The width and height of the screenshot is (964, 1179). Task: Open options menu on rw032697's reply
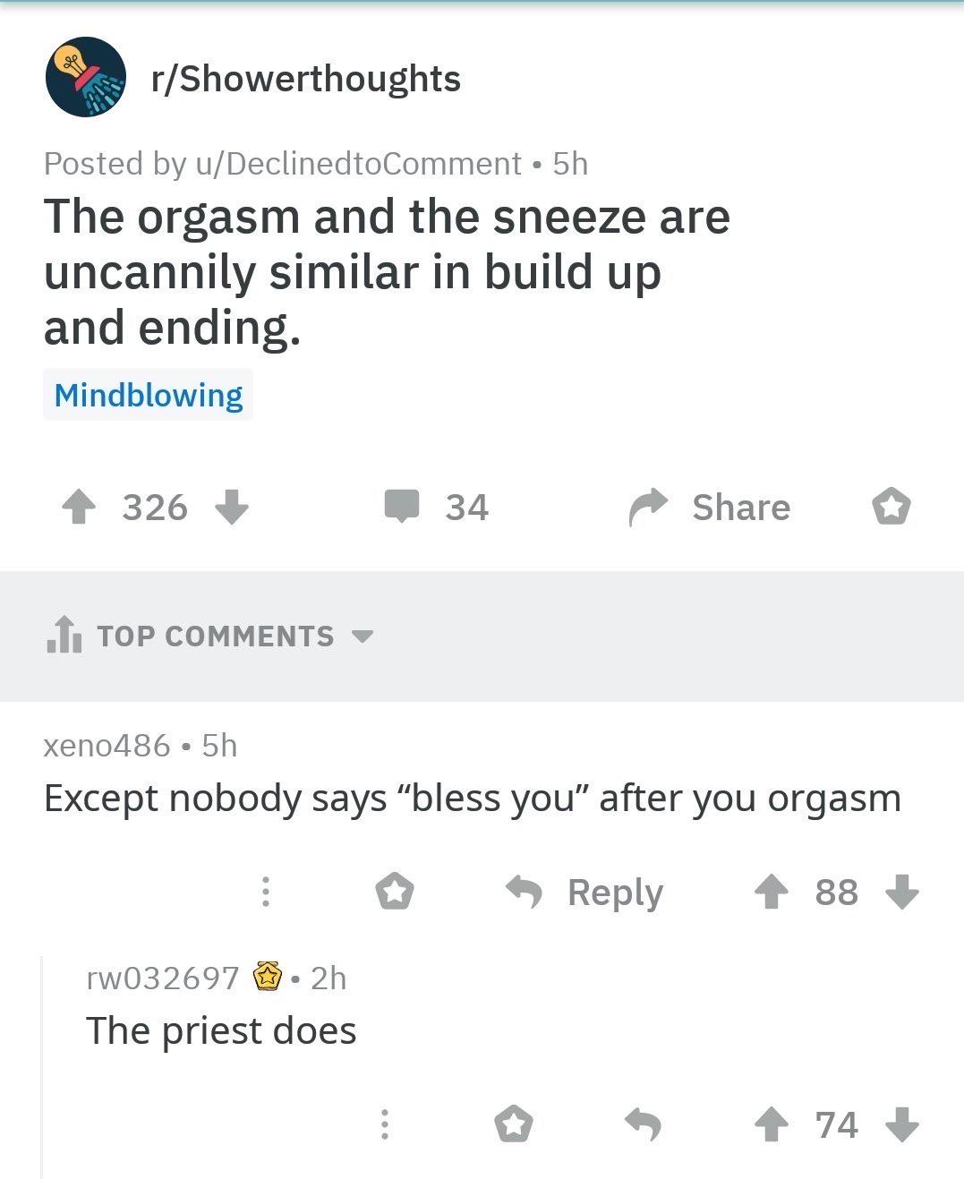coord(385,1124)
